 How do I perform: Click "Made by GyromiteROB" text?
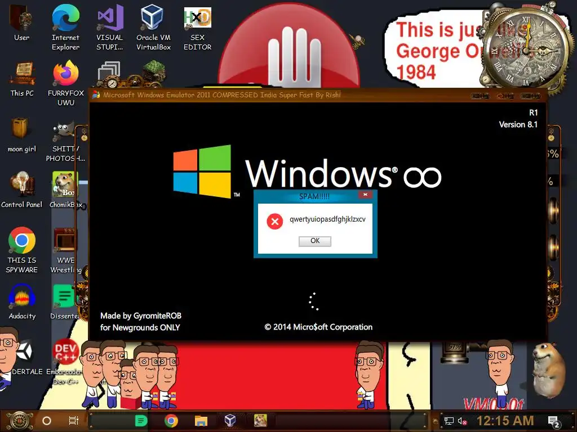coord(141,316)
